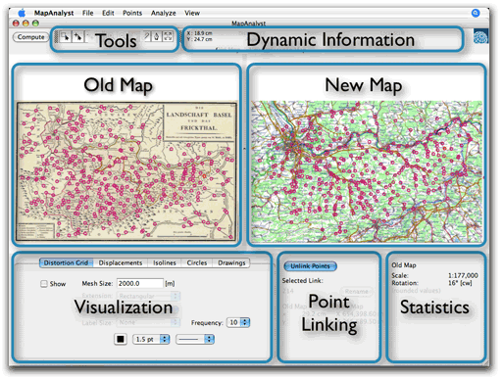Screen dimensions: 503x378
Task: Open the Points menu
Action: click(132, 13)
